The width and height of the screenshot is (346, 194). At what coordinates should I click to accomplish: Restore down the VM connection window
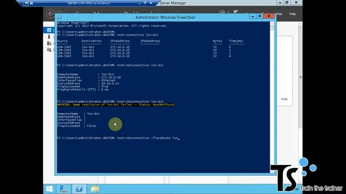(x=145, y=3)
